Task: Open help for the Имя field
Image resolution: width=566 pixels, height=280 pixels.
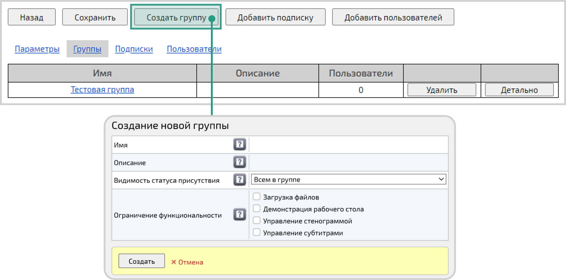Action: pyautogui.click(x=239, y=144)
